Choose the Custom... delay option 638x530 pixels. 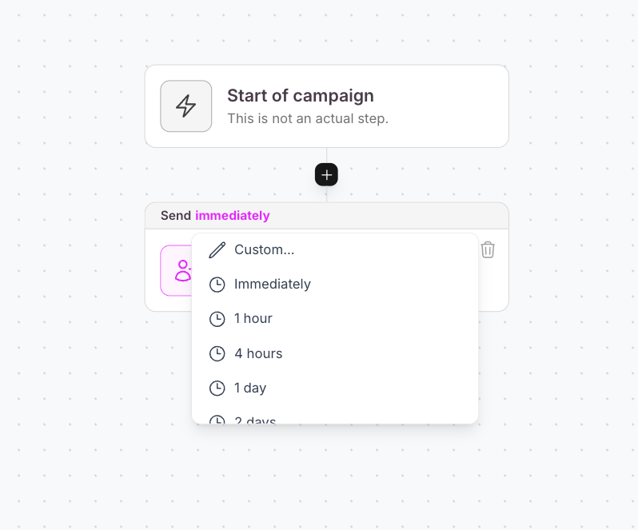pyautogui.click(x=264, y=250)
